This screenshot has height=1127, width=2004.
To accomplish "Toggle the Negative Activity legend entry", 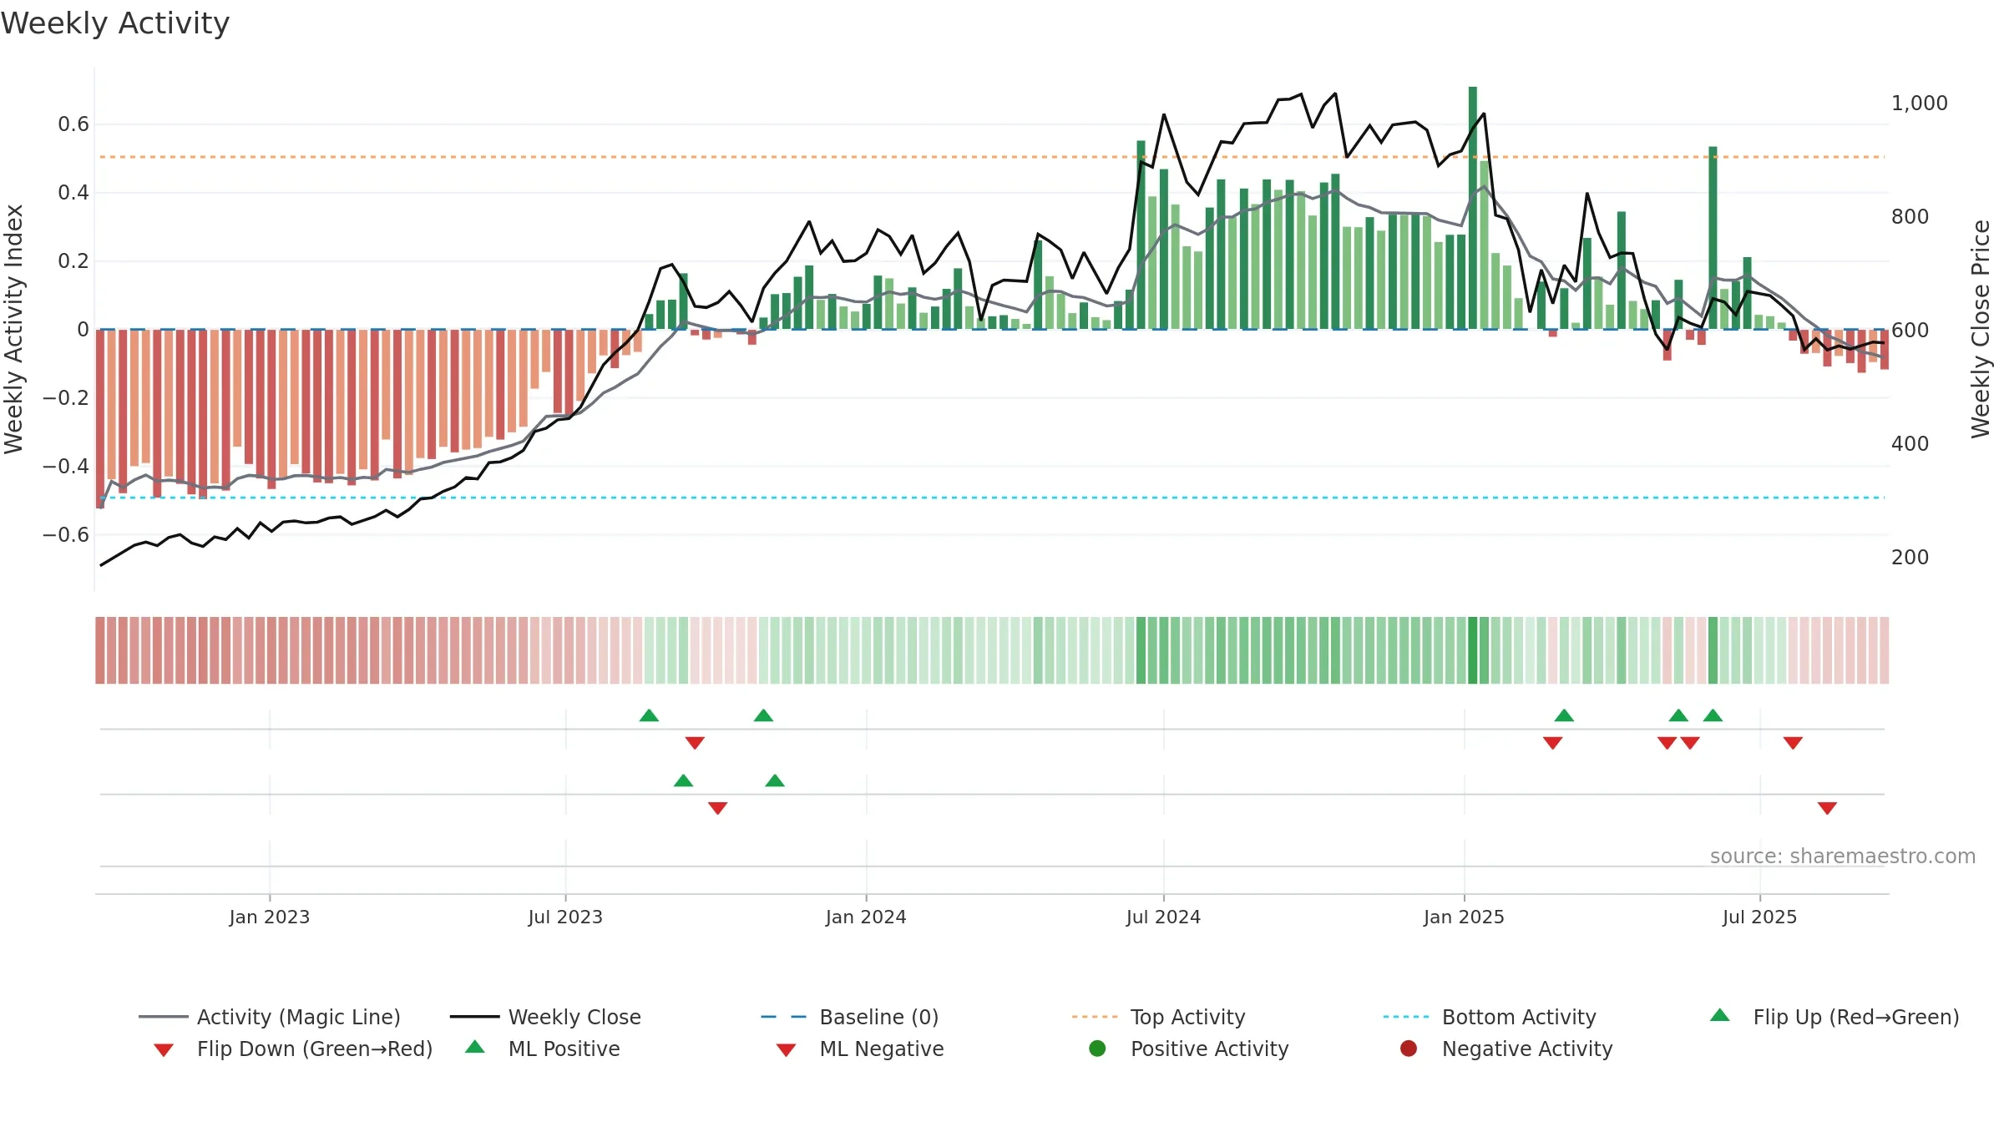I will pyautogui.click(x=1506, y=1049).
